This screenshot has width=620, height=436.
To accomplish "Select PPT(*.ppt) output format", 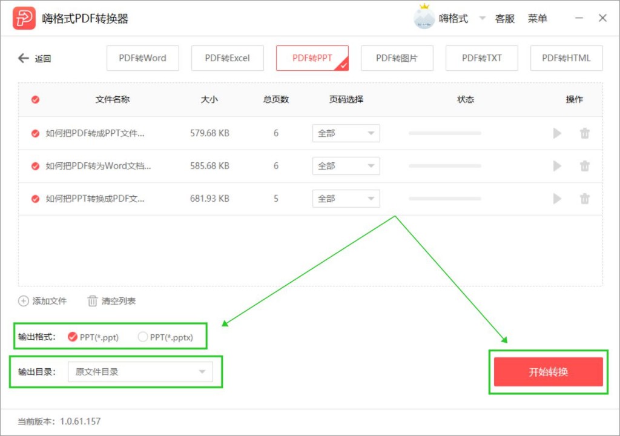I will 73,337.
